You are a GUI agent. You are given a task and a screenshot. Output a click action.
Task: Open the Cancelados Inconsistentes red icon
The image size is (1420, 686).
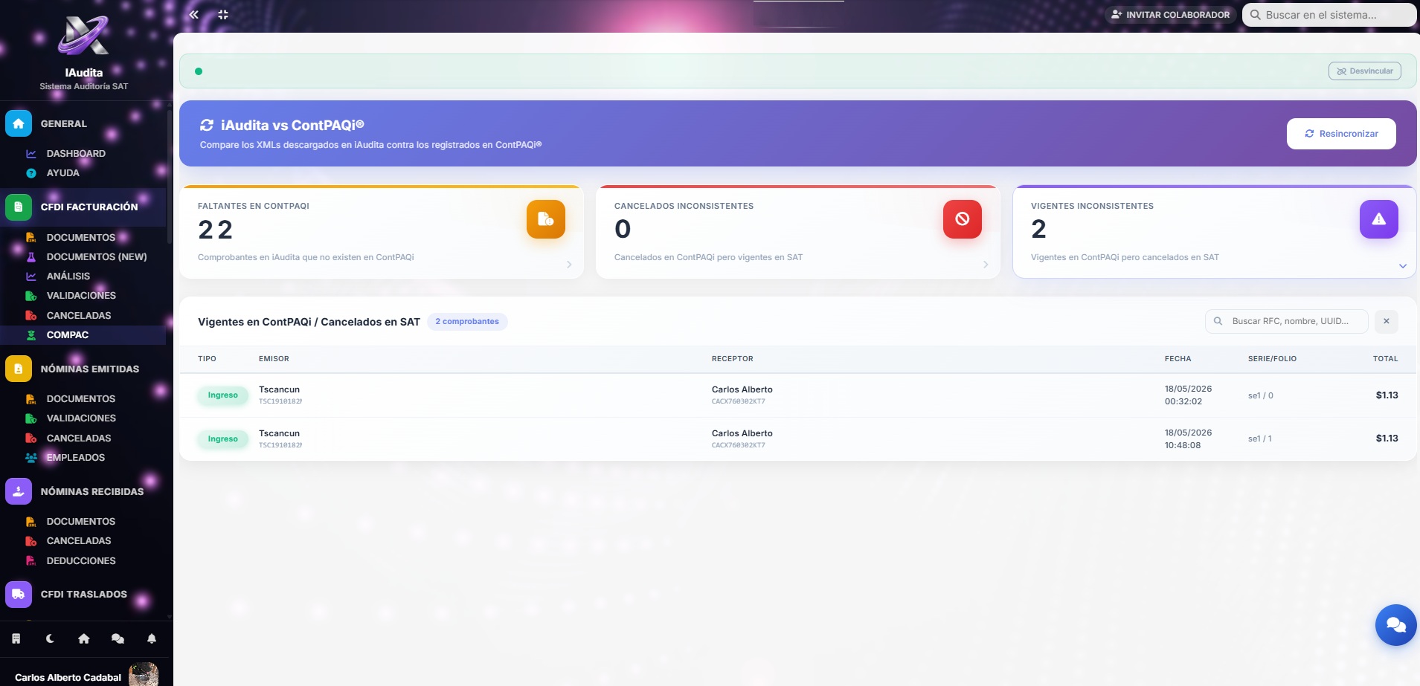click(963, 219)
